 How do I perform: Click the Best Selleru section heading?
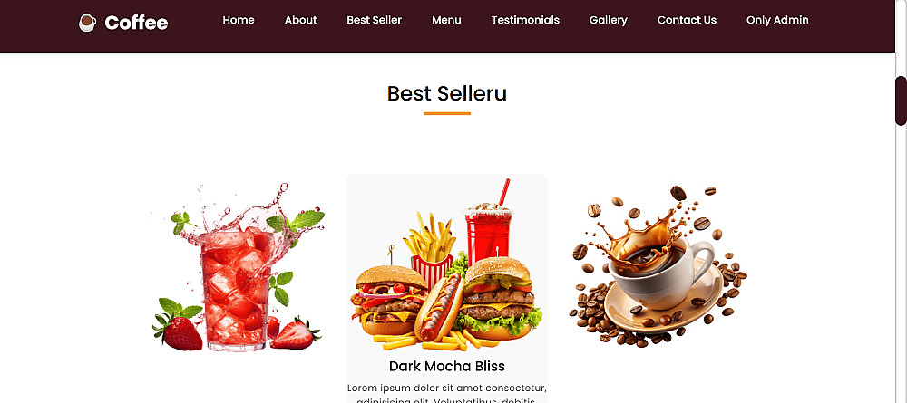coord(447,93)
